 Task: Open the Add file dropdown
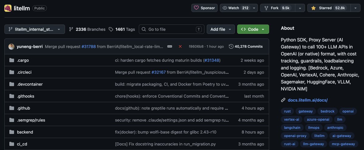pyautogui.click(x=221, y=29)
